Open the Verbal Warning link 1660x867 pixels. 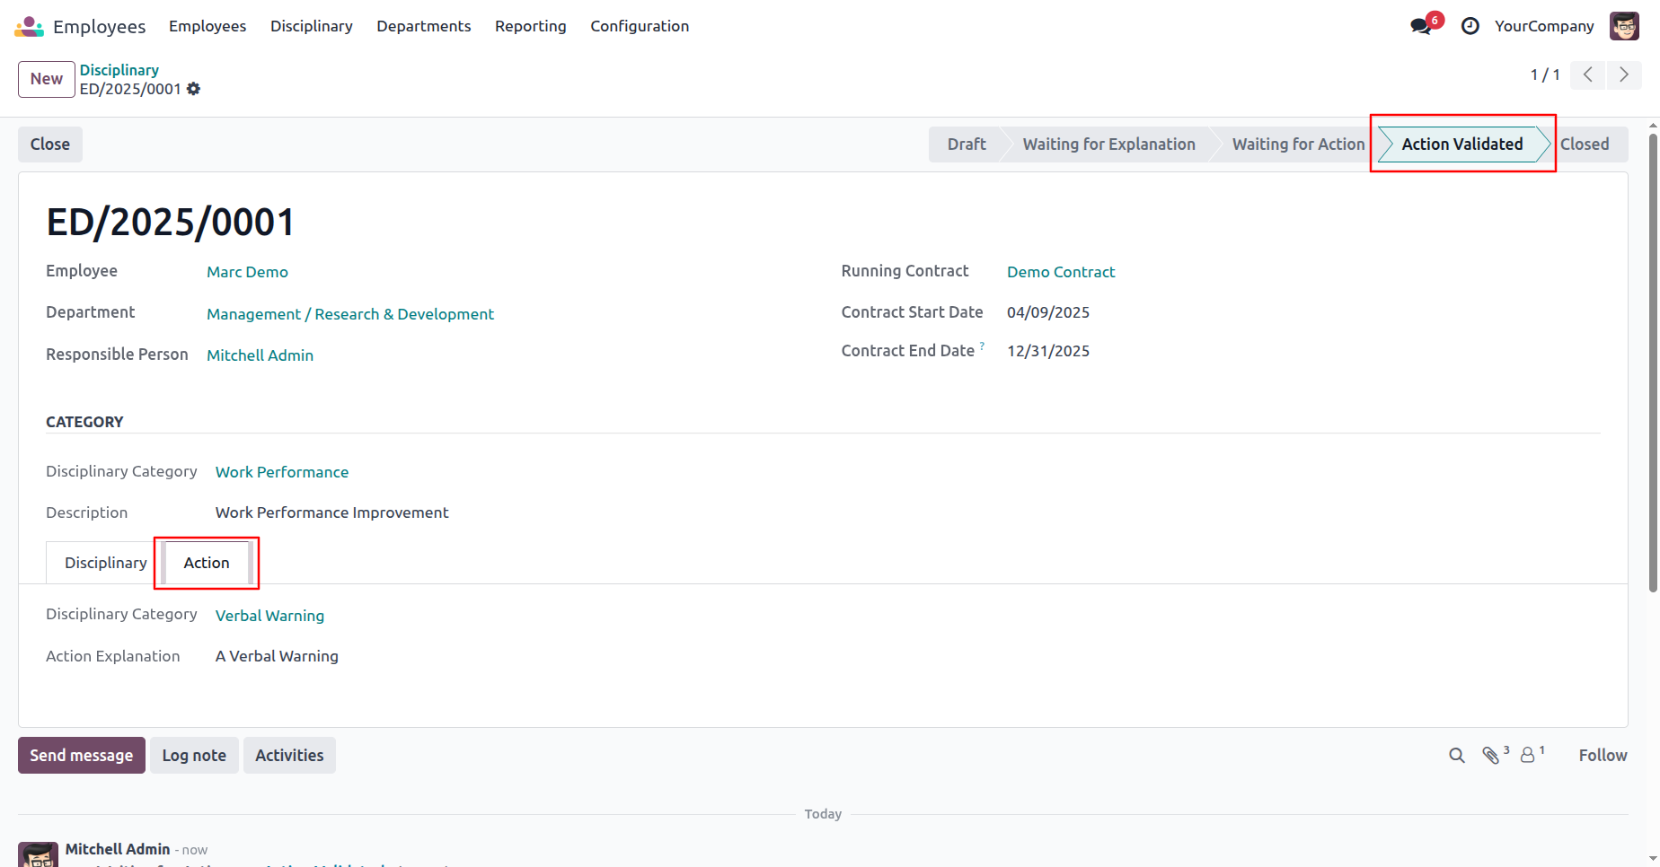(x=269, y=616)
